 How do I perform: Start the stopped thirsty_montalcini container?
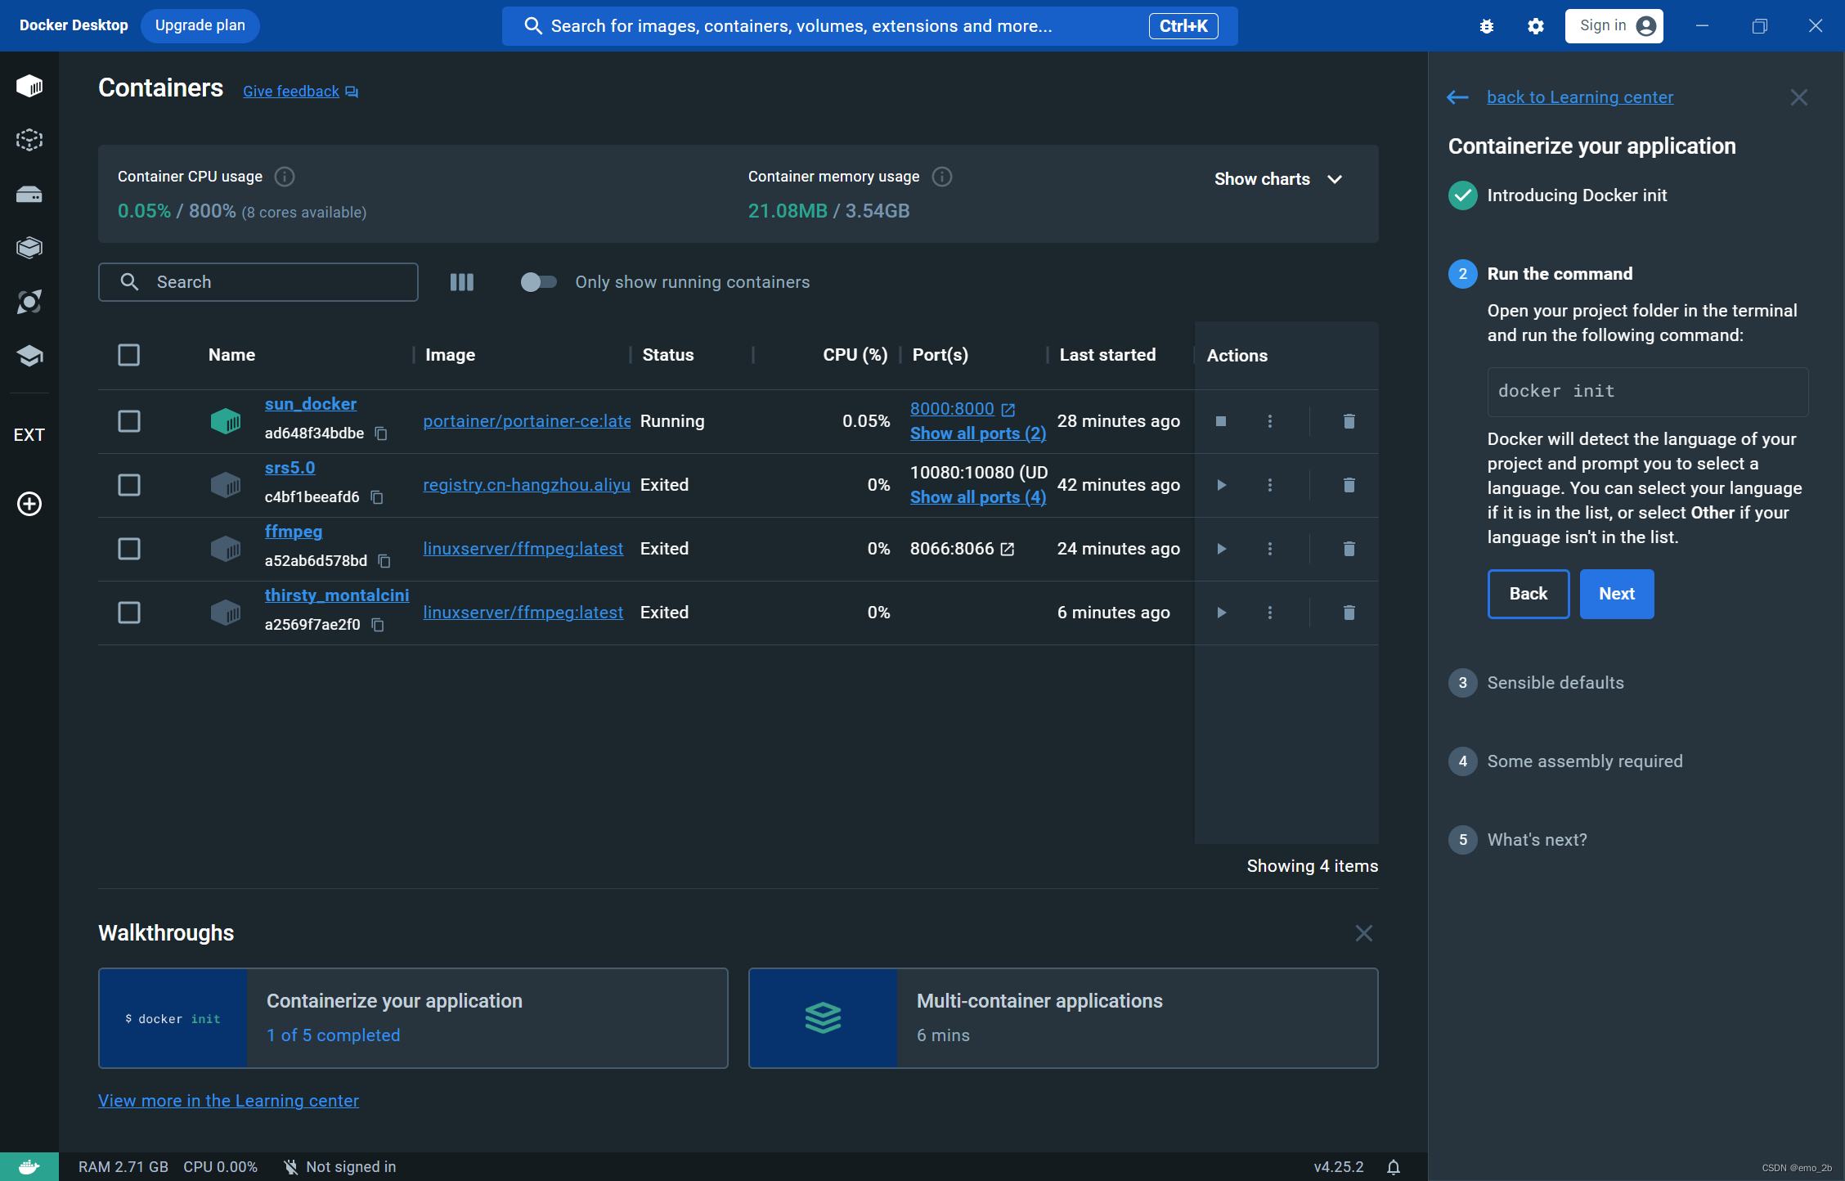(x=1220, y=612)
